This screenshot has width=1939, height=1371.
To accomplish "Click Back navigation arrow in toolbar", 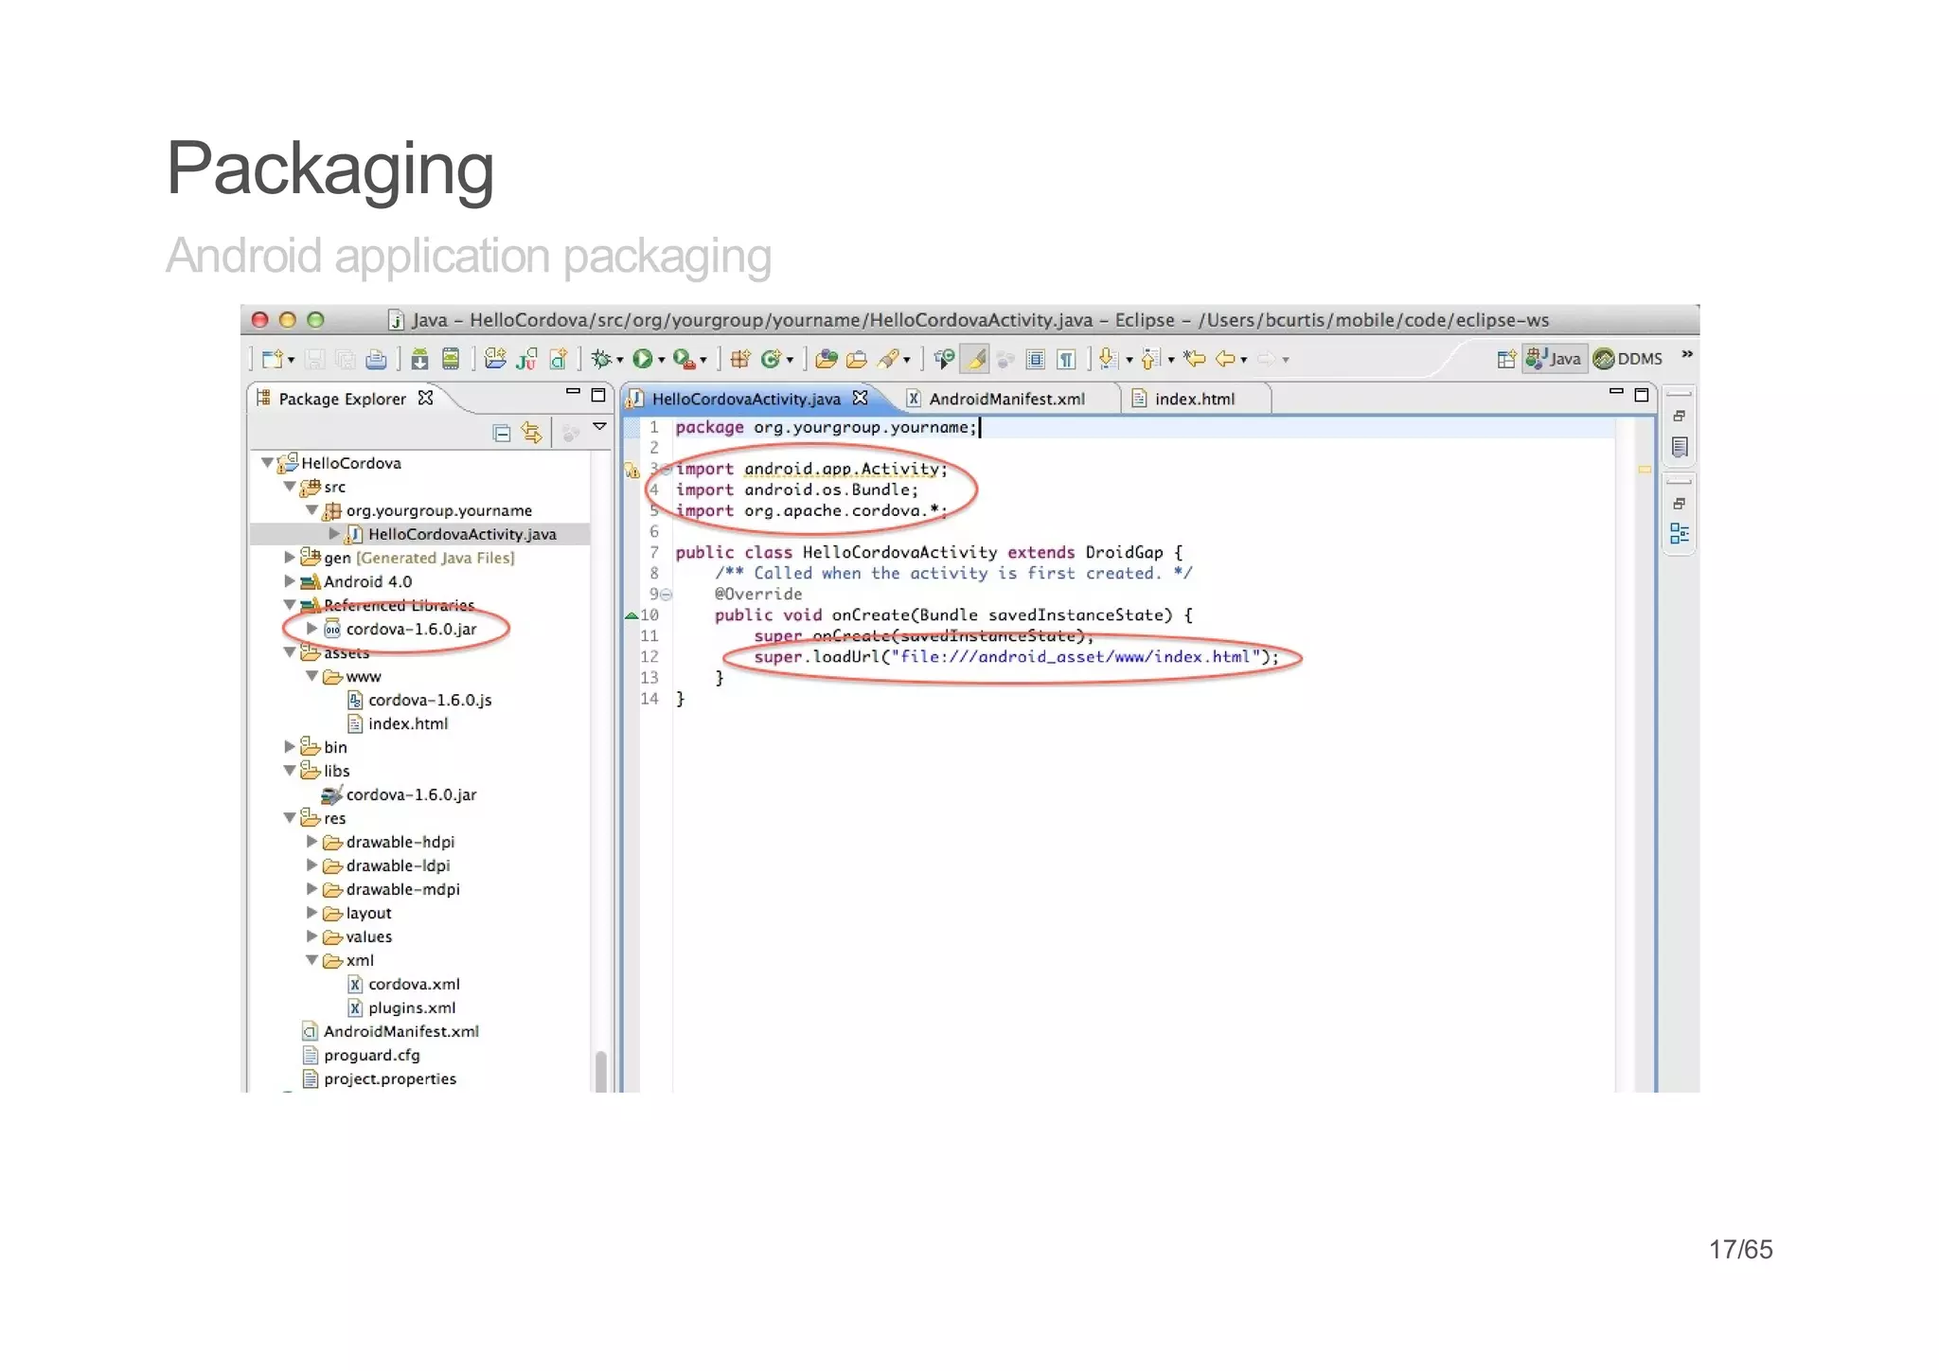I will (x=1226, y=359).
